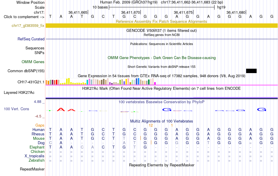Click the PhyloP upper scale value 4.88
Image resolution: width=278 pixels, height=176 pixels.
click(x=37, y=102)
